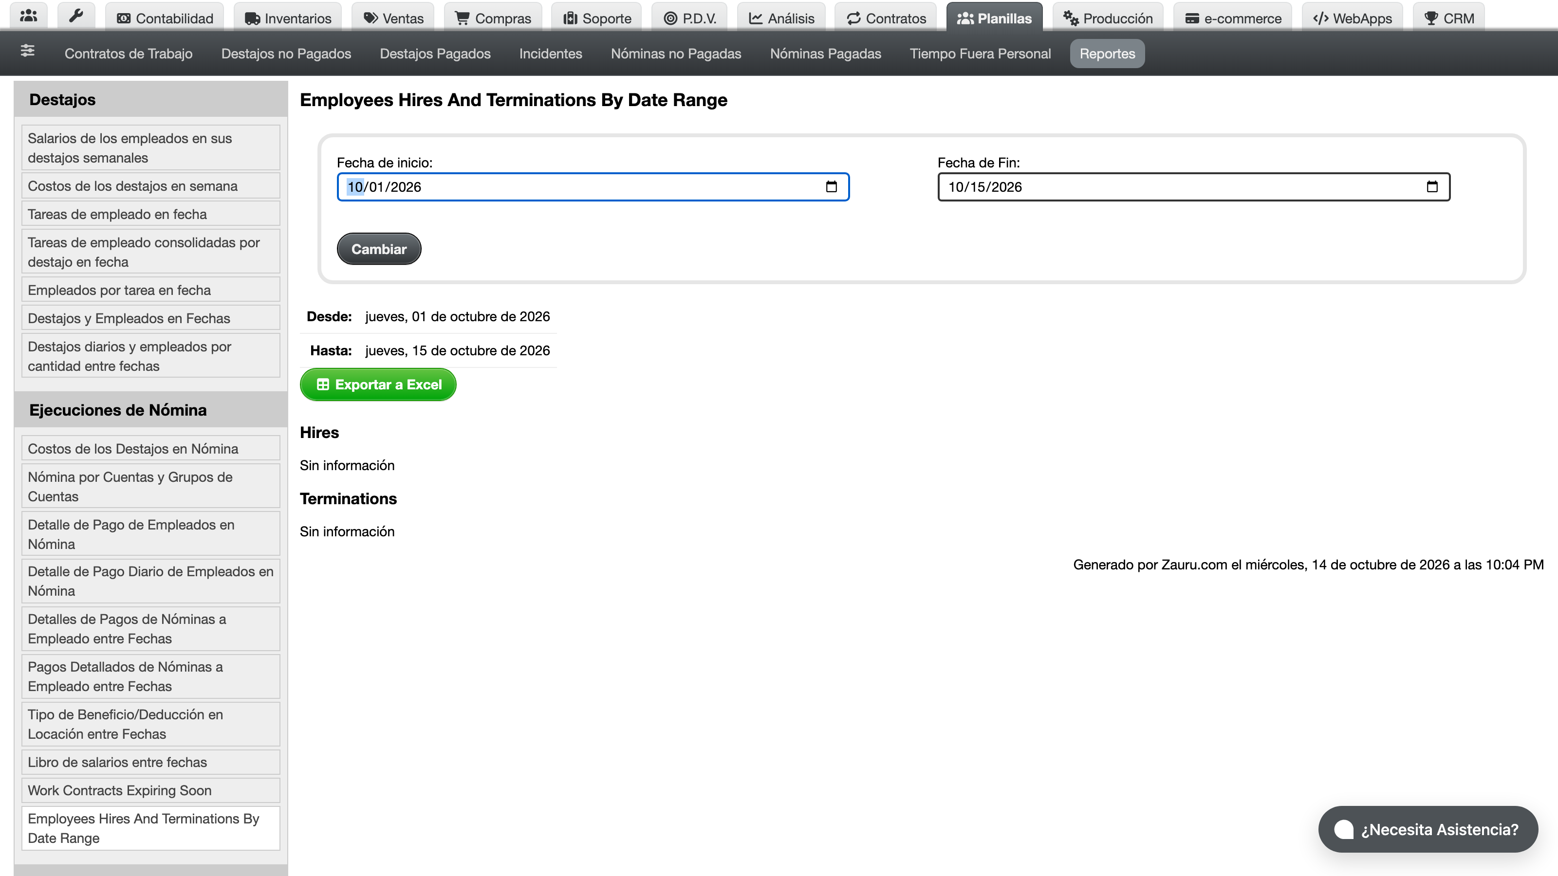Switch to the Ventas tab

(393, 18)
